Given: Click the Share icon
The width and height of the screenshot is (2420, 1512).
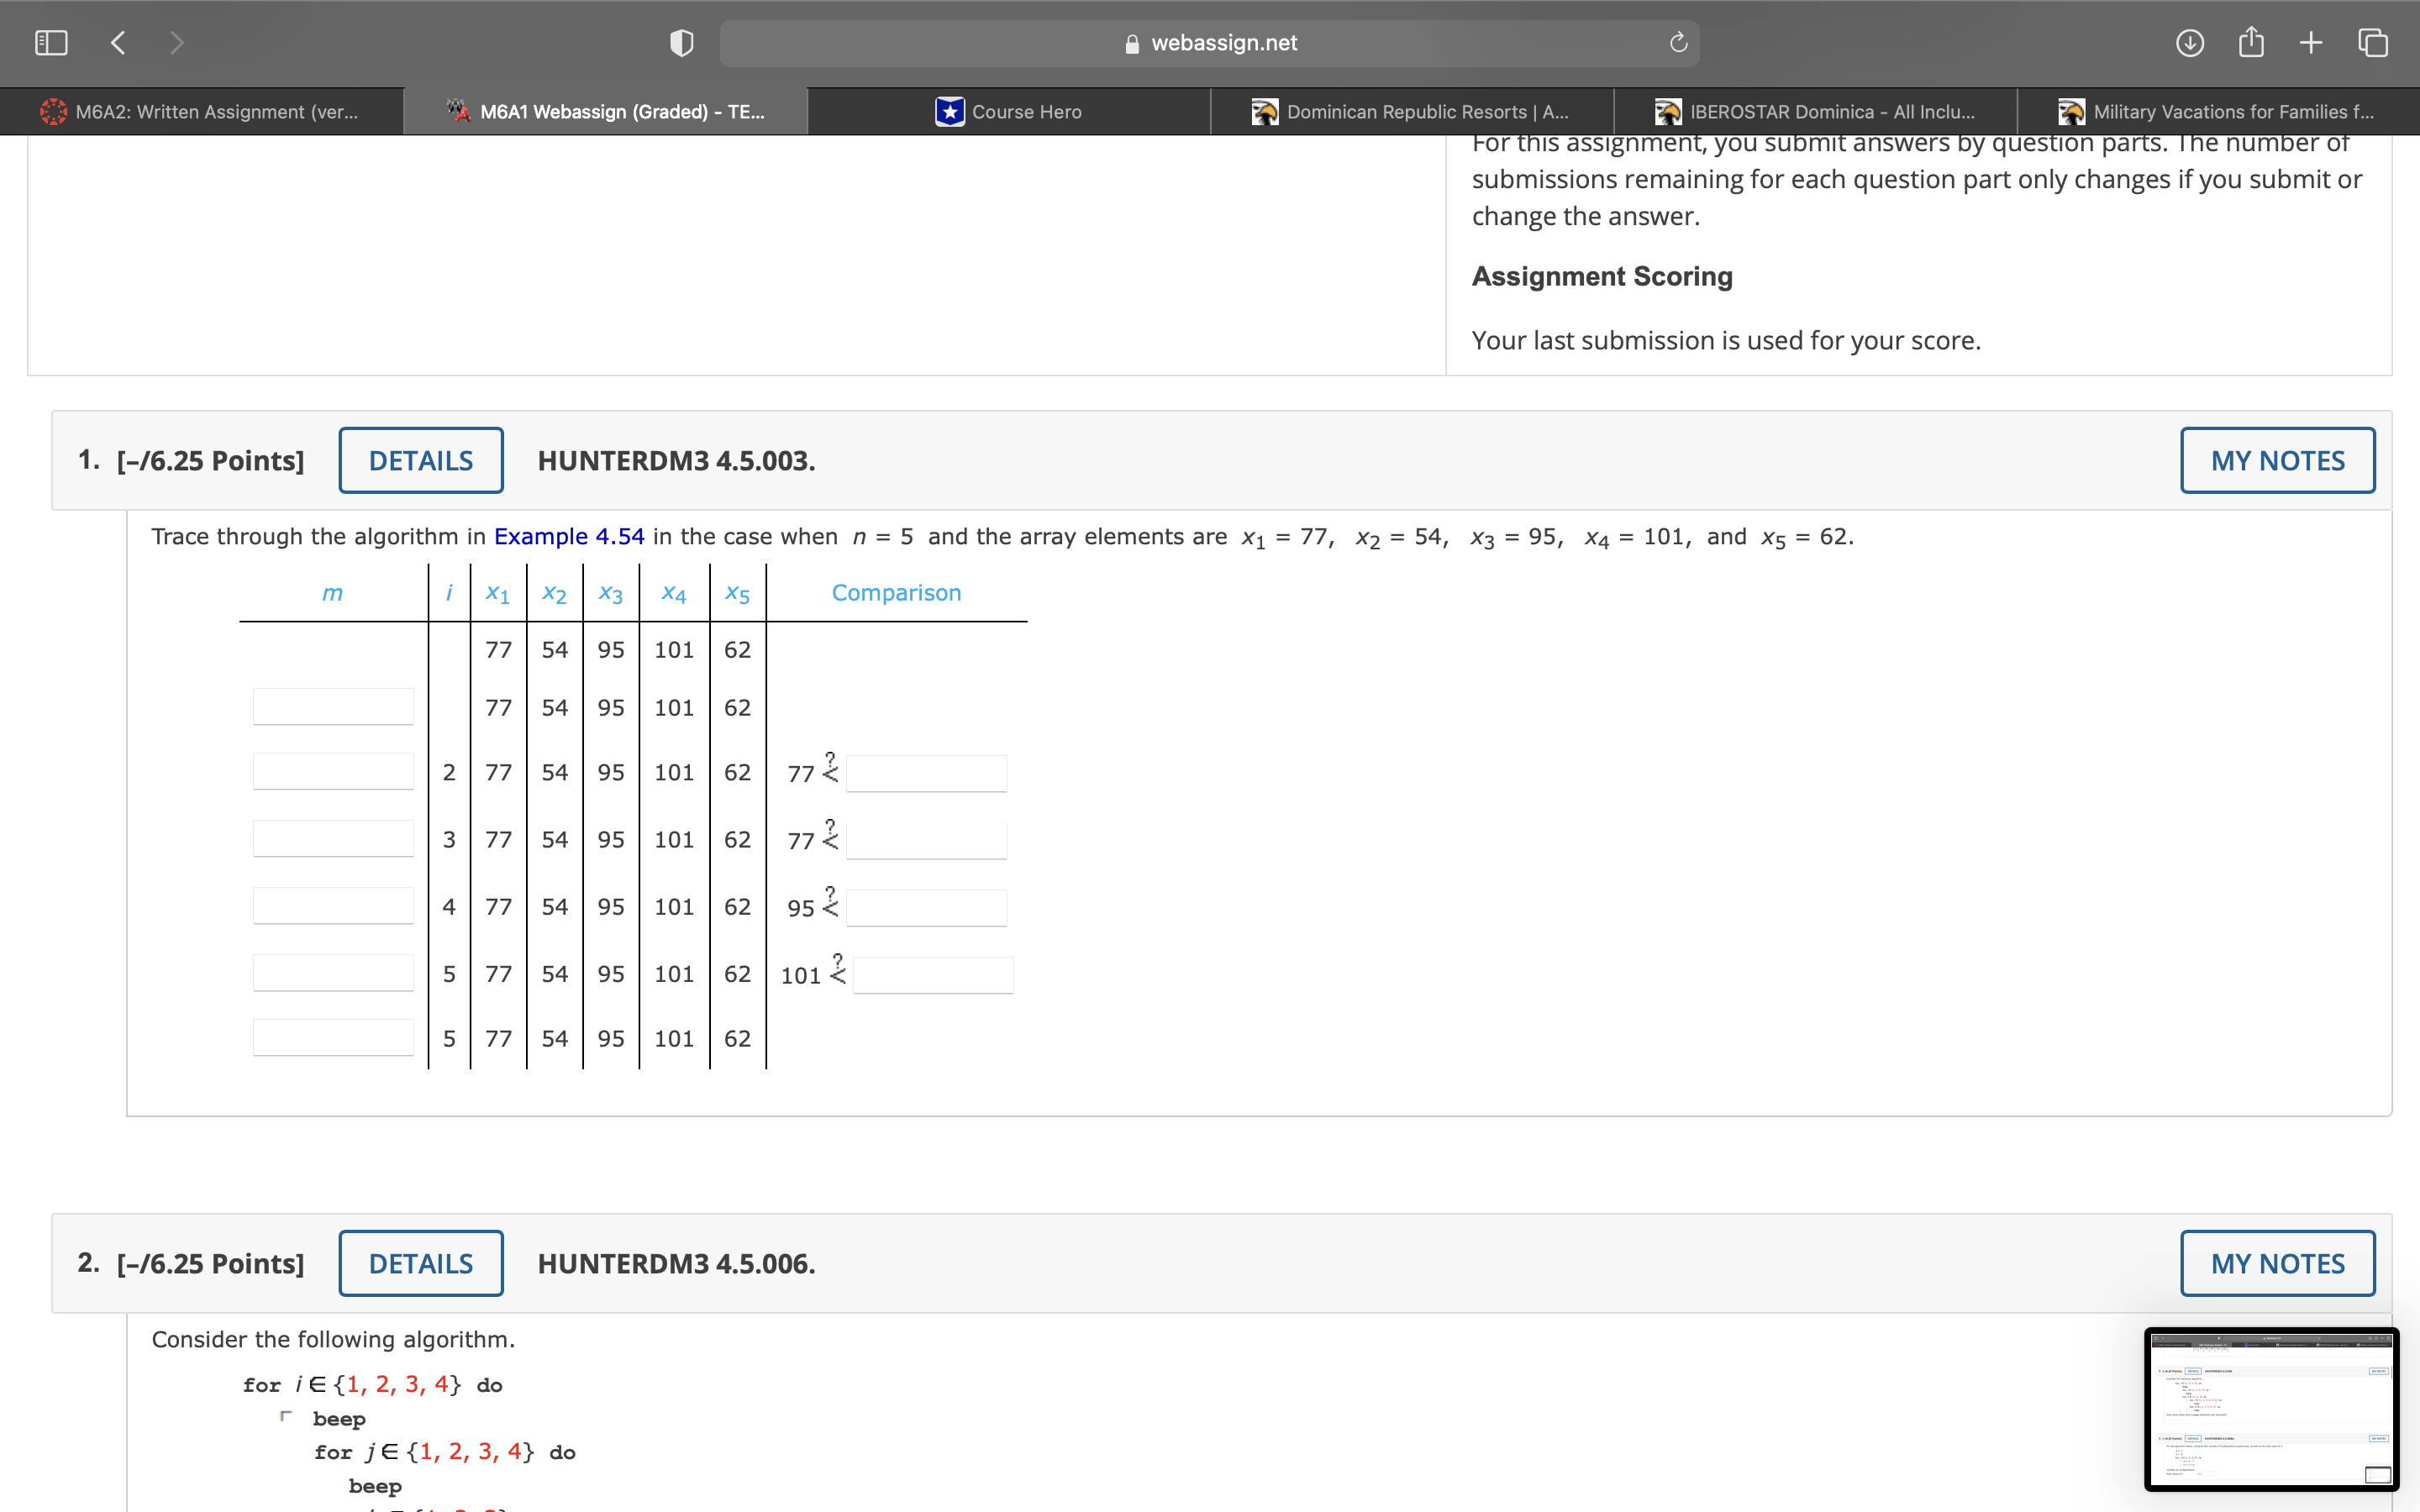Looking at the screenshot, I should tap(2250, 43).
